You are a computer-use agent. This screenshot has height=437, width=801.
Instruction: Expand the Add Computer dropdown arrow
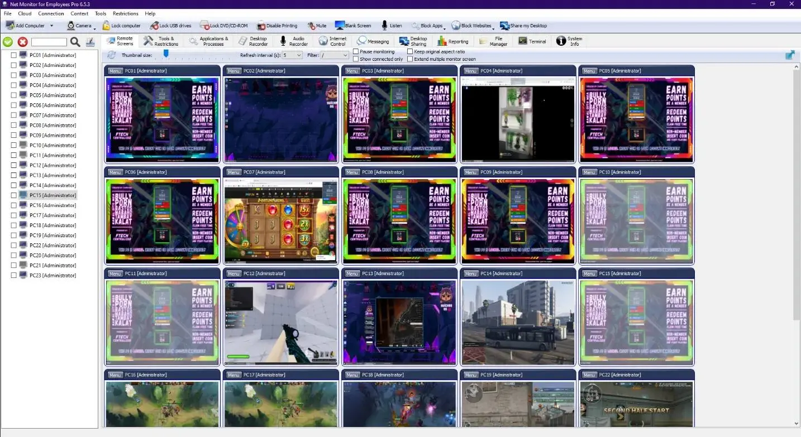click(51, 26)
